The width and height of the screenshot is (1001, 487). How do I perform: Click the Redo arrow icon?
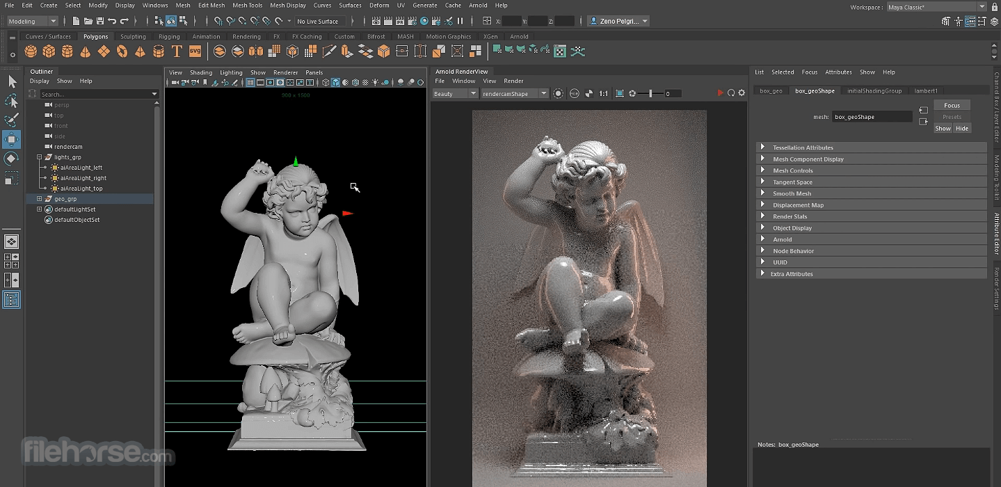point(125,21)
